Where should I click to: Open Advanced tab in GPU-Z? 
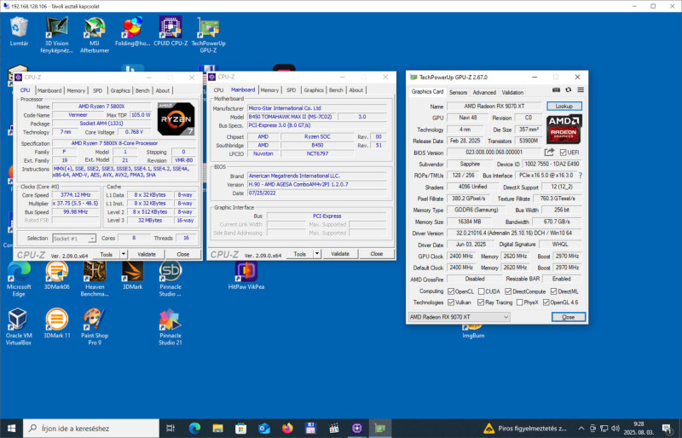(x=484, y=92)
